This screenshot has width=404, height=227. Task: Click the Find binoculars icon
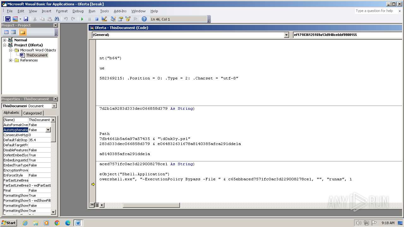pyautogui.click(x=57, y=19)
